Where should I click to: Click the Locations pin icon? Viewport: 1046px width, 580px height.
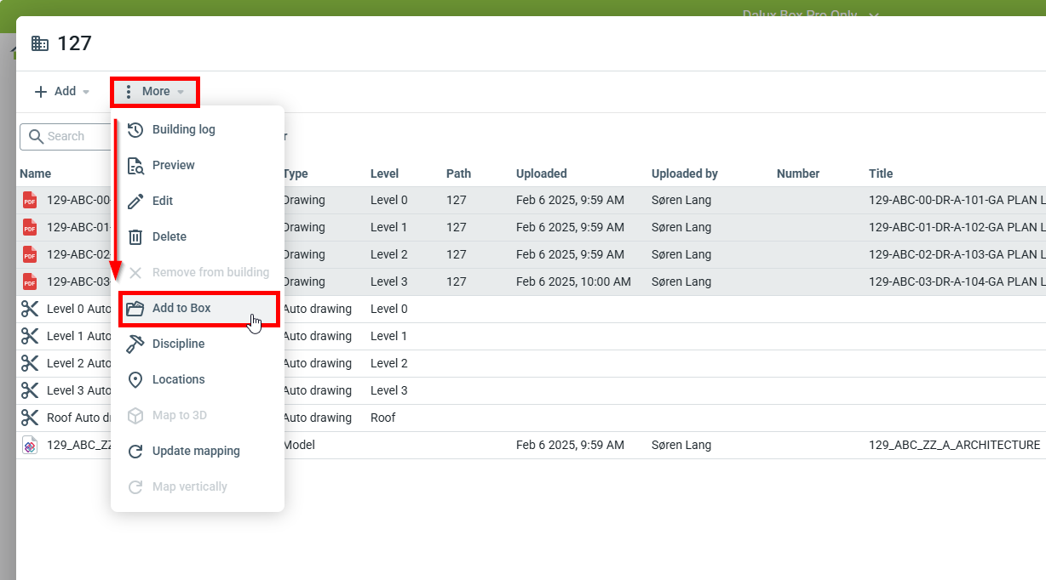coord(135,380)
